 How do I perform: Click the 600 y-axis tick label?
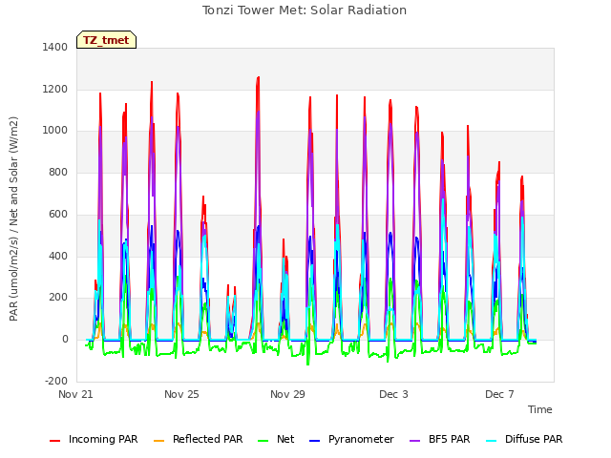[x=58, y=214]
